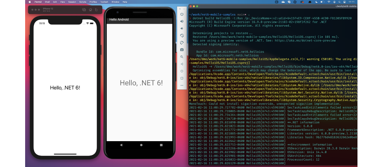Click the 'Hello, .NET 6!' text on Android
Image resolution: width=383 pixels, height=167 pixels.
(x=141, y=83)
